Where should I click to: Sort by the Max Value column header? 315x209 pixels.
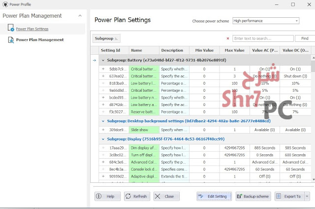click(x=234, y=50)
